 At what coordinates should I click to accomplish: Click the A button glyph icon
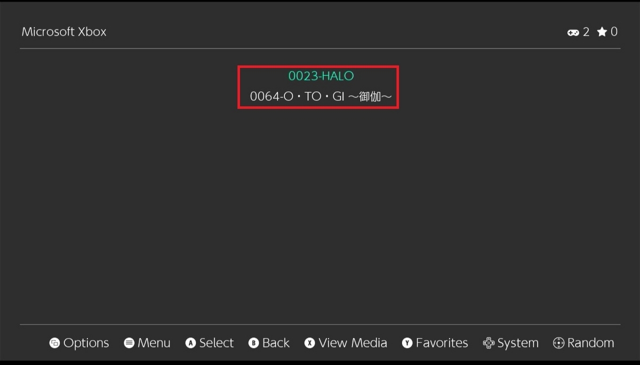(190, 343)
